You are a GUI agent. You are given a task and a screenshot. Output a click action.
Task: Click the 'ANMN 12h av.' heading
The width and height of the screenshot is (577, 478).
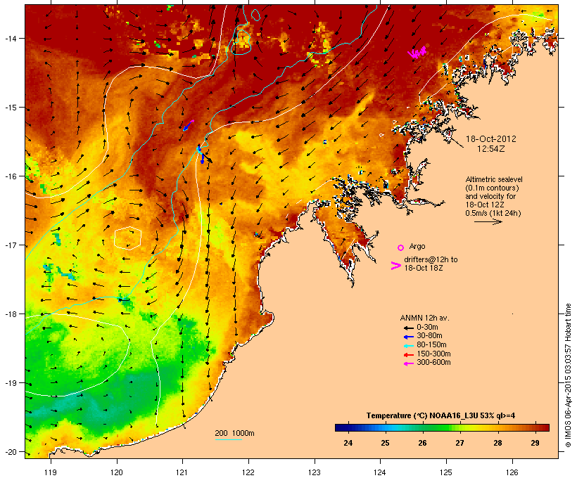coord(424,318)
